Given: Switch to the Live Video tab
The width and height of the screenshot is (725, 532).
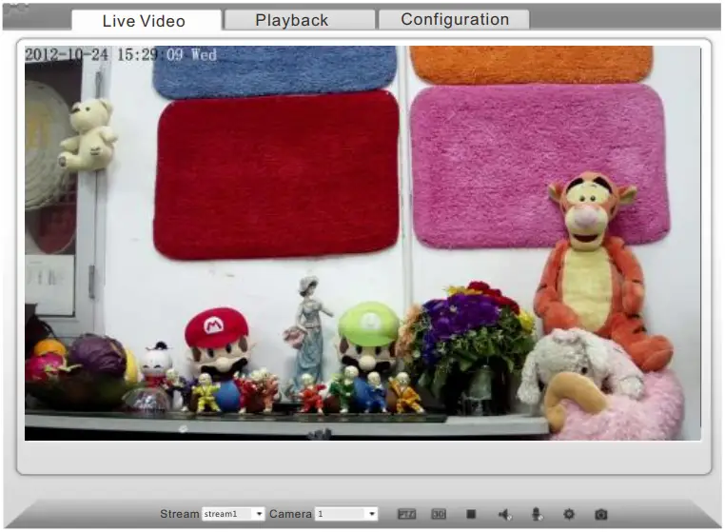Looking at the screenshot, I should tap(147, 20).
